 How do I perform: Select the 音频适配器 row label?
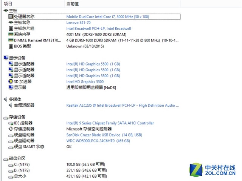tap(24, 105)
